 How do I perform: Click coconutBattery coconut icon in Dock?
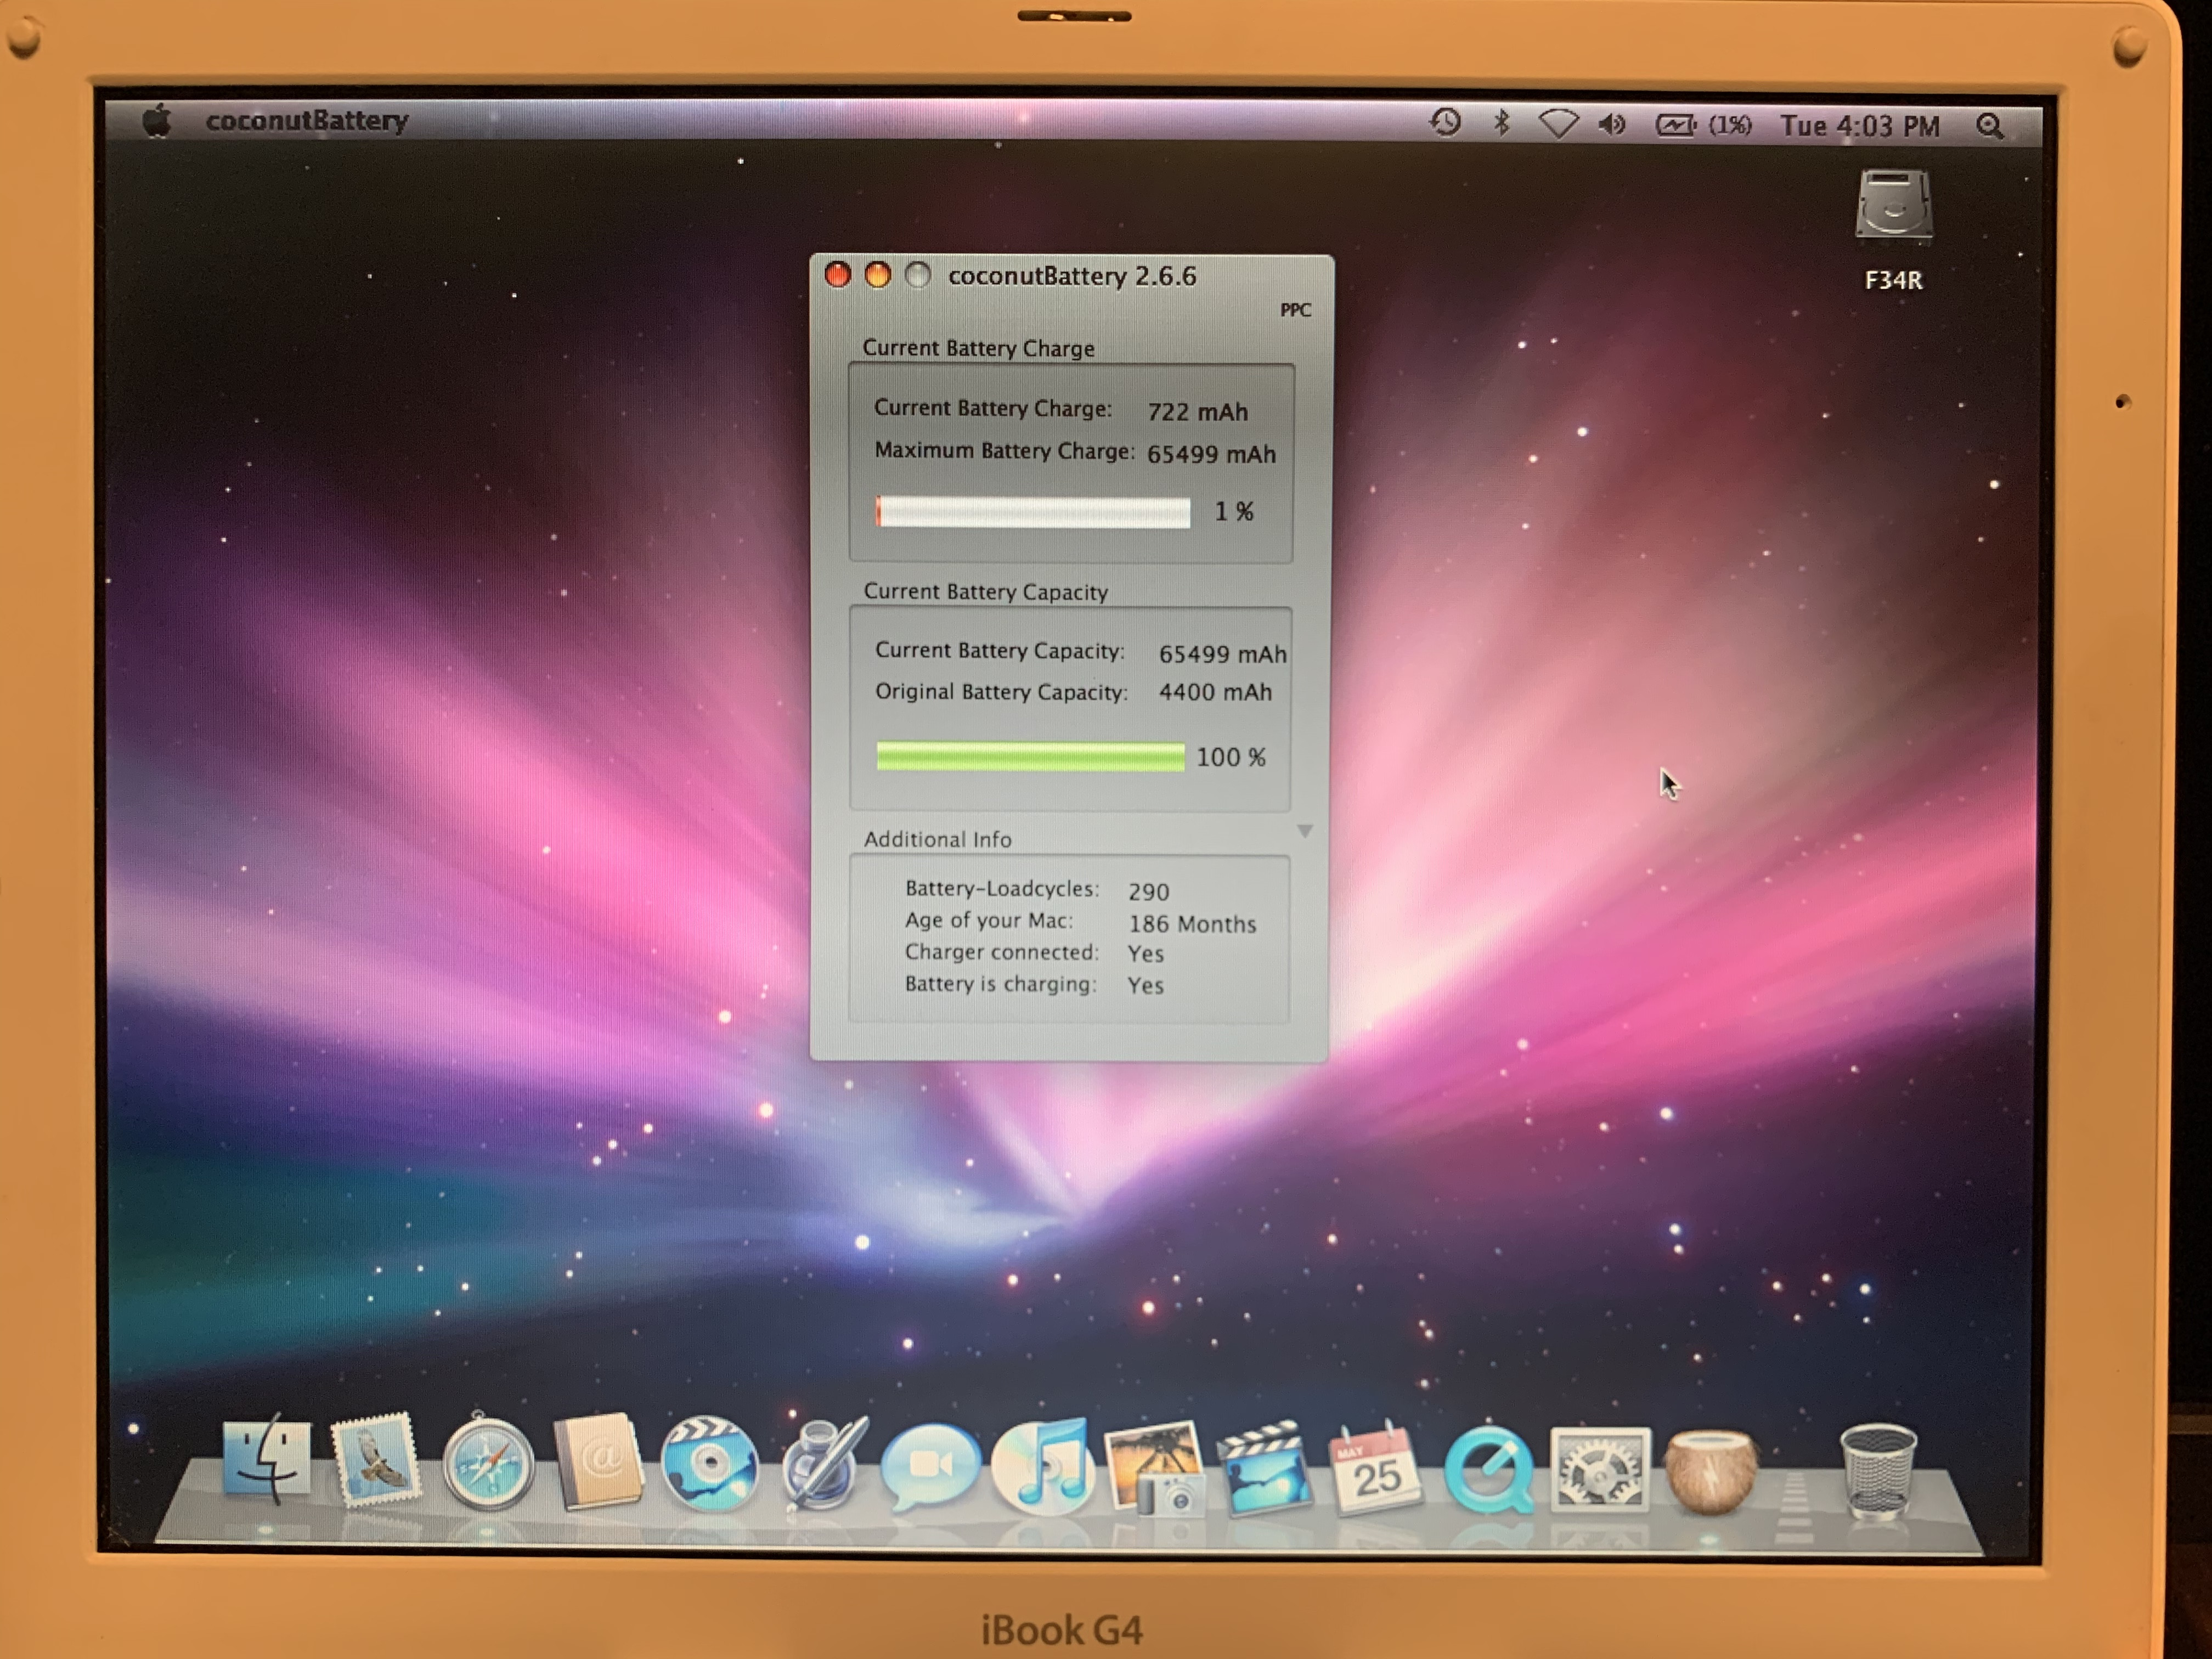(x=1710, y=1472)
